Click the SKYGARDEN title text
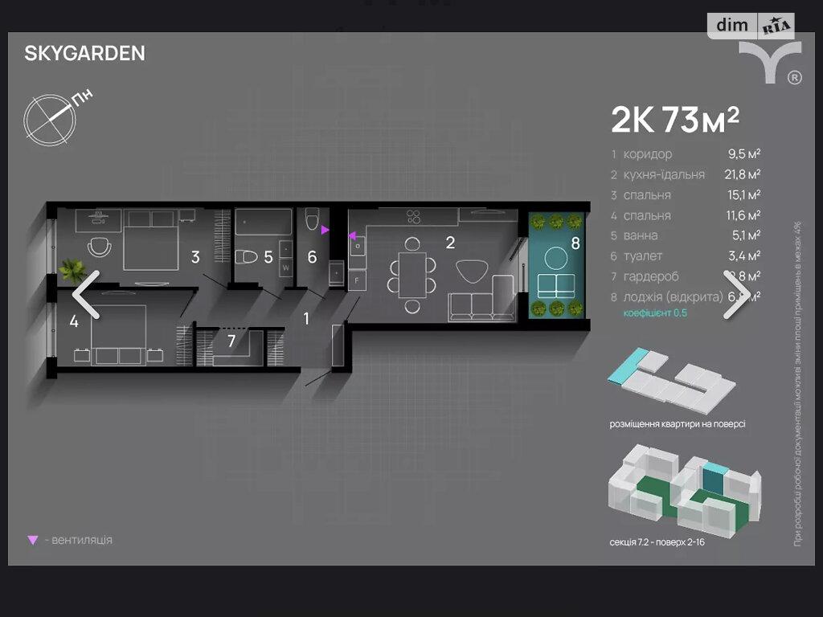The width and height of the screenshot is (823, 617). pos(85,54)
